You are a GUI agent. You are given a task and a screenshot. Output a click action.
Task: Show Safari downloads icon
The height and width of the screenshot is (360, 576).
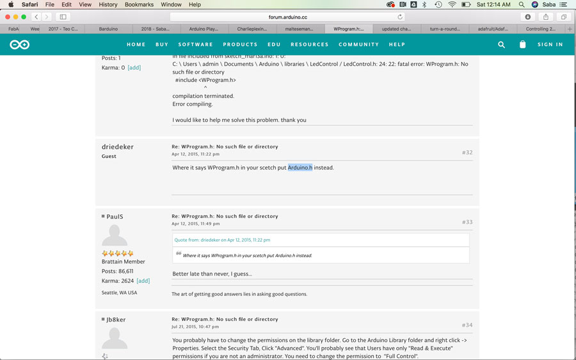(528, 17)
